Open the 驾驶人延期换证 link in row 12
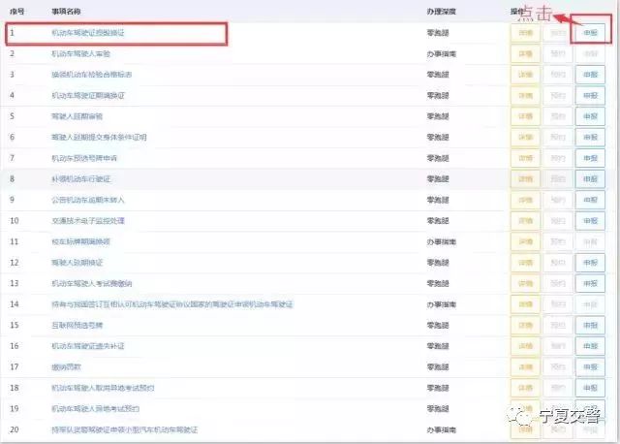This screenshot has height=444, width=620. (x=77, y=263)
